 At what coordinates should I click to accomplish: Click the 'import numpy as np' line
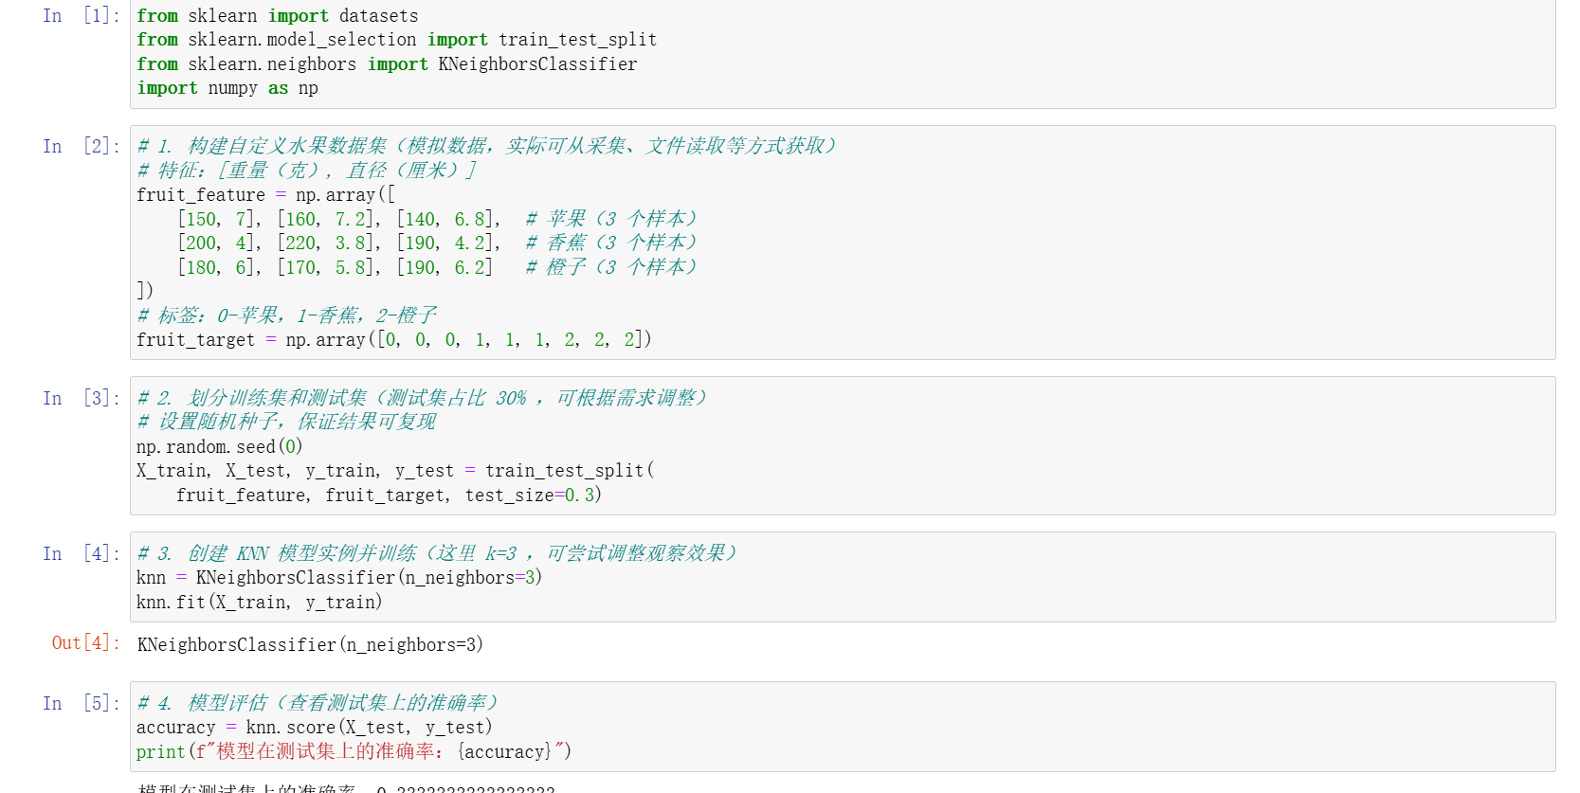227,88
